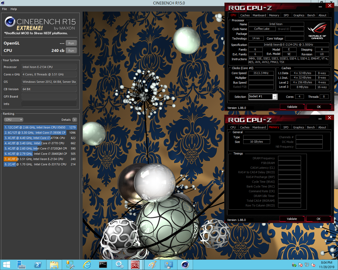
Task: Click the Info input field in Your System
Action: pyautogui.click(x=49, y=104)
